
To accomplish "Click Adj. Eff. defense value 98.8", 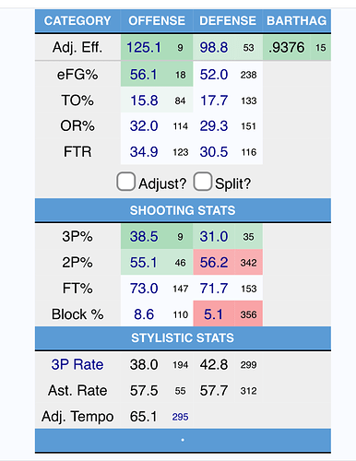I will click(x=214, y=48).
